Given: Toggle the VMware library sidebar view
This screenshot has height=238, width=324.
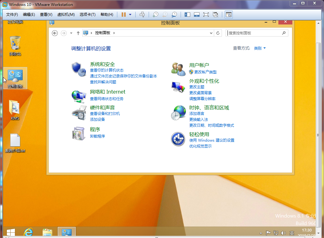Looking at the screenshot, I should (187, 15).
